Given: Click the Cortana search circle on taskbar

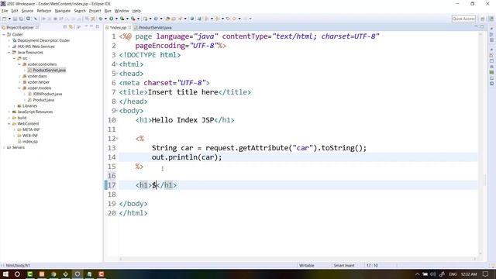Looking at the screenshot, I should tap(17, 274).
